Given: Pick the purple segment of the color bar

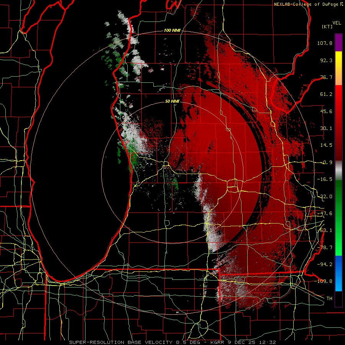Looking at the screenshot, I should coord(338,43).
